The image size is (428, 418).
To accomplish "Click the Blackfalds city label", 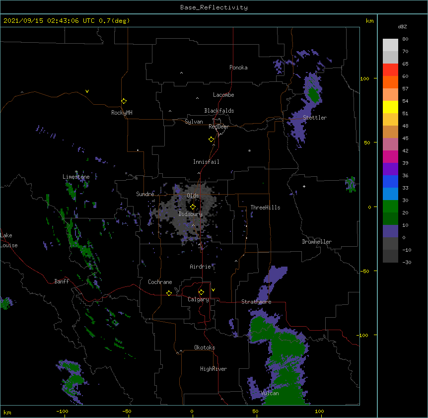I will point(219,111).
